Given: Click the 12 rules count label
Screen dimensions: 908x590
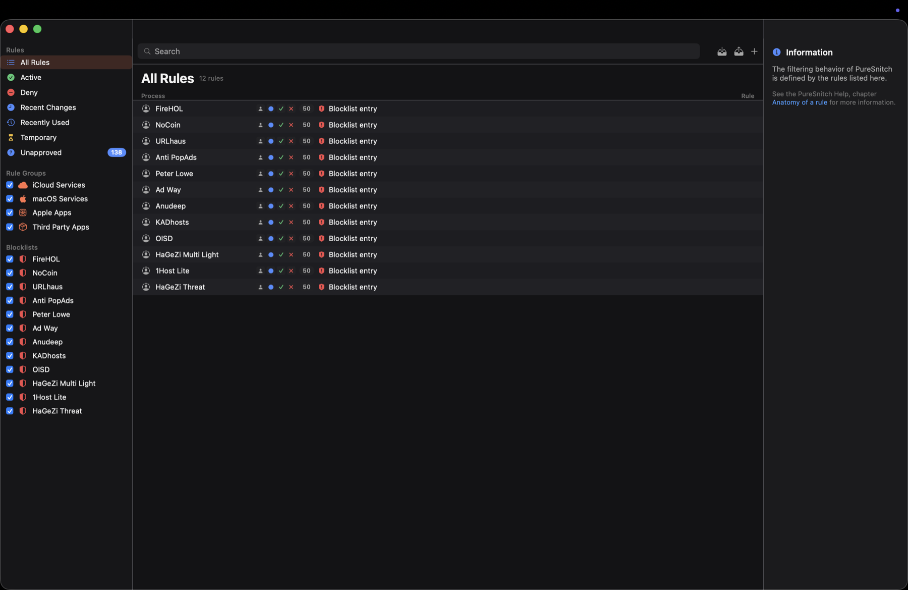Looking at the screenshot, I should point(211,79).
